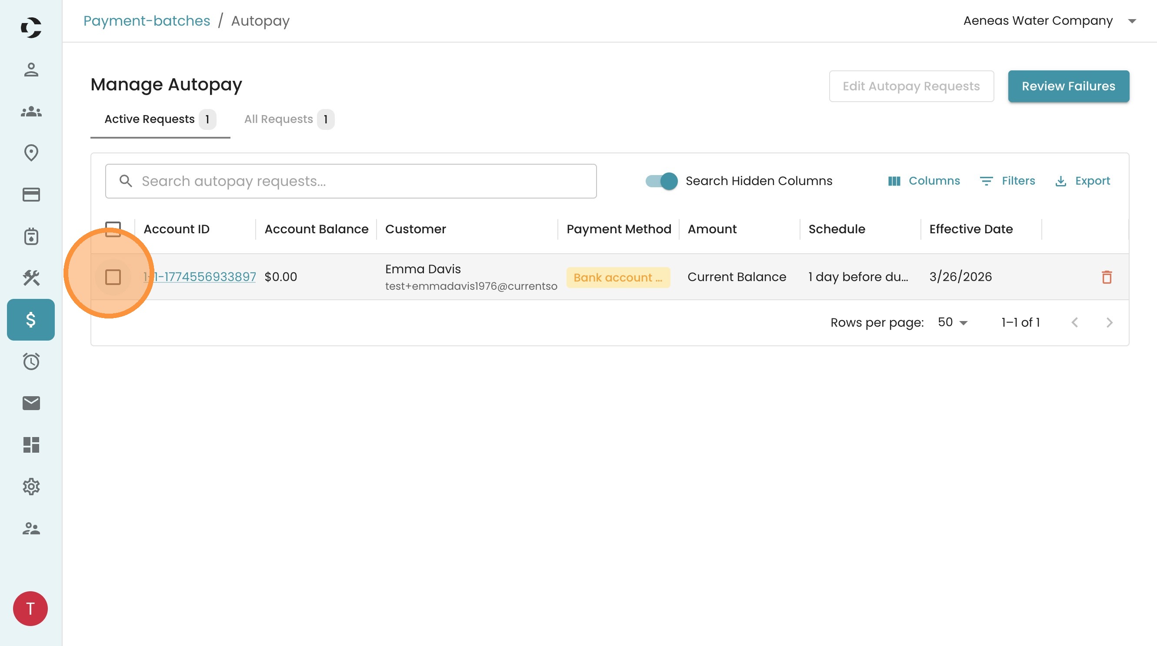Viewport: 1157px width, 646px height.
Task: Check the select-all header checkbox
Action: (x=113, y=229)
